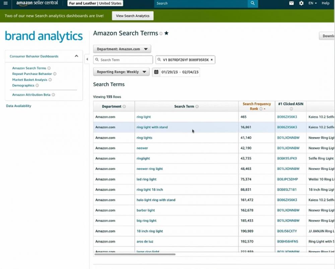Sort by Search Term column header
Screen dimensions: 335x269
click(184, 107)
